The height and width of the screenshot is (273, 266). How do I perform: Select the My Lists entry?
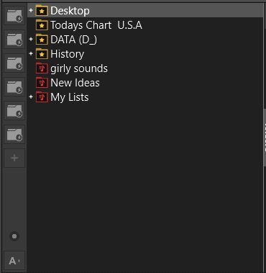[70, 97]
